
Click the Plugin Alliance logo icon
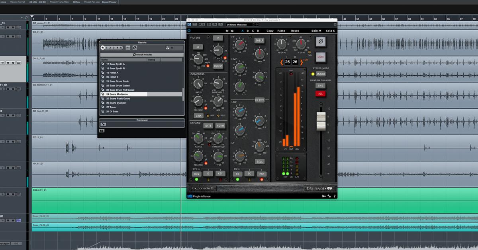click(191, 196)
